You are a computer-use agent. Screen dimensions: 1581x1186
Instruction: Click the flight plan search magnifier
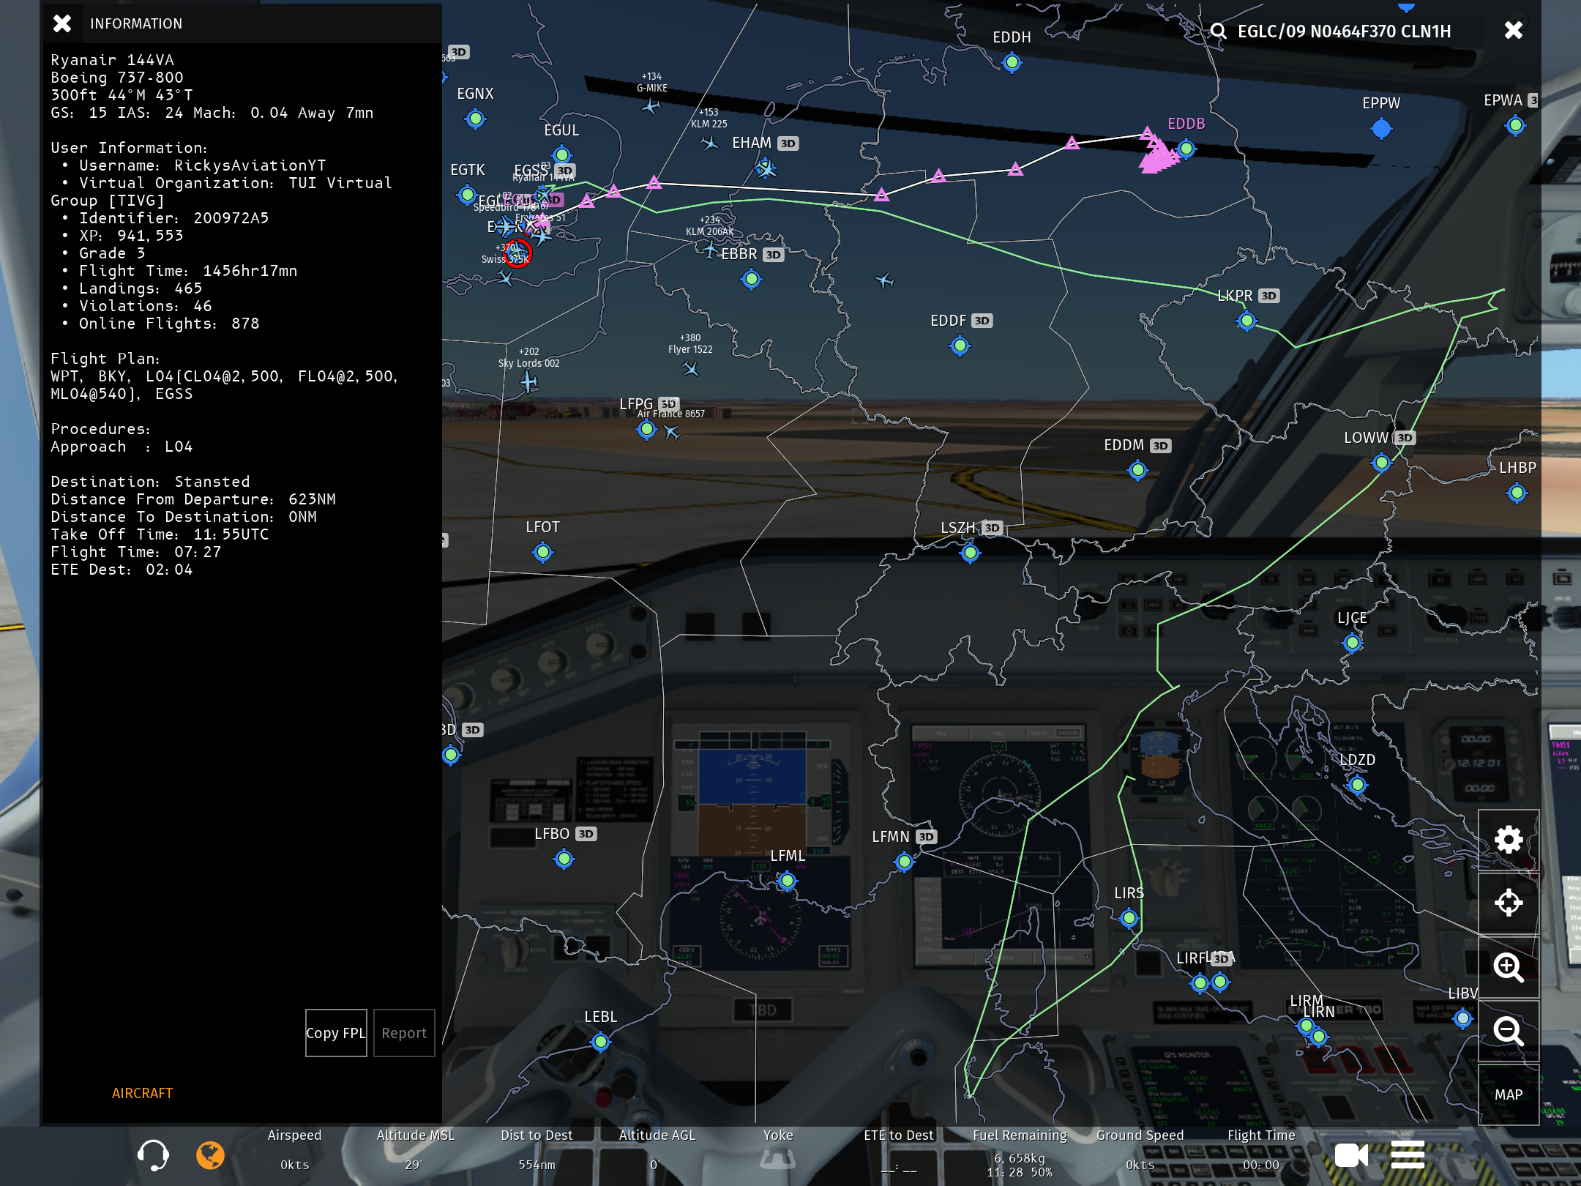pos(1218,31)
